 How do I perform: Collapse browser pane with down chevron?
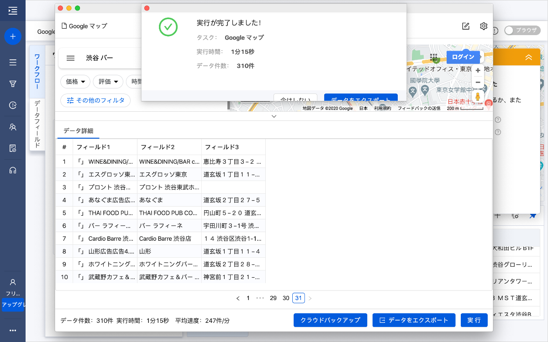(x=274, y=116)
